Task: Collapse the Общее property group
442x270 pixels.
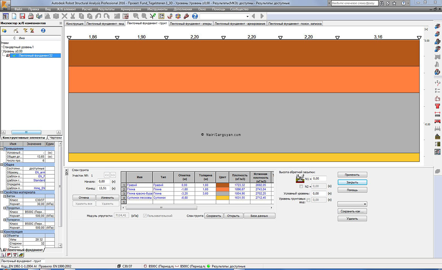Action: [2, 164]
